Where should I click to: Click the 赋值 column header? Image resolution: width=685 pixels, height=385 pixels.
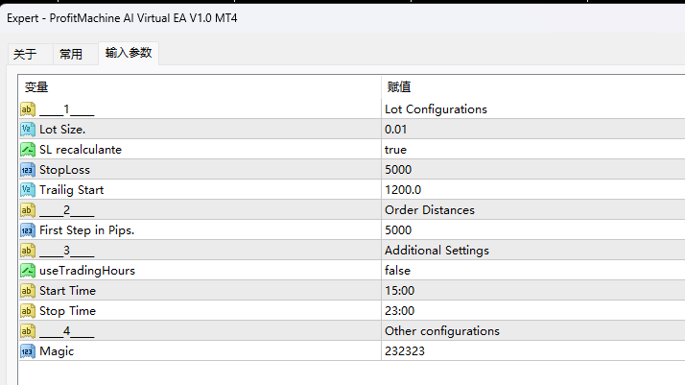click(399, 87)
